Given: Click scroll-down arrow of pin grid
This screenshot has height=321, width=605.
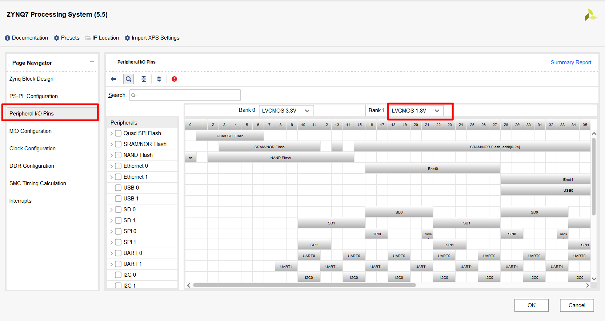Looking at the screenshot, I should click(x=594, y=279).
